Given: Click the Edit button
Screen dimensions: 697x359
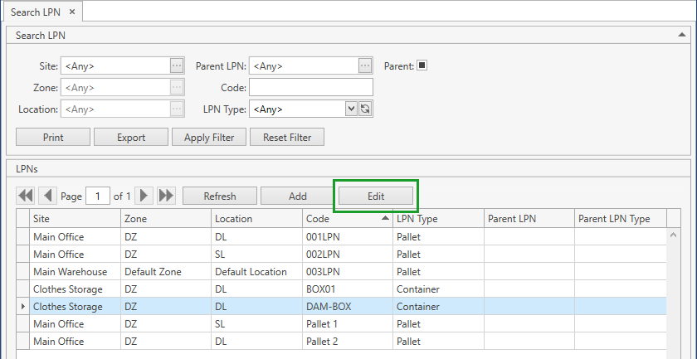Looking at the screenshot, I should 375,196.
